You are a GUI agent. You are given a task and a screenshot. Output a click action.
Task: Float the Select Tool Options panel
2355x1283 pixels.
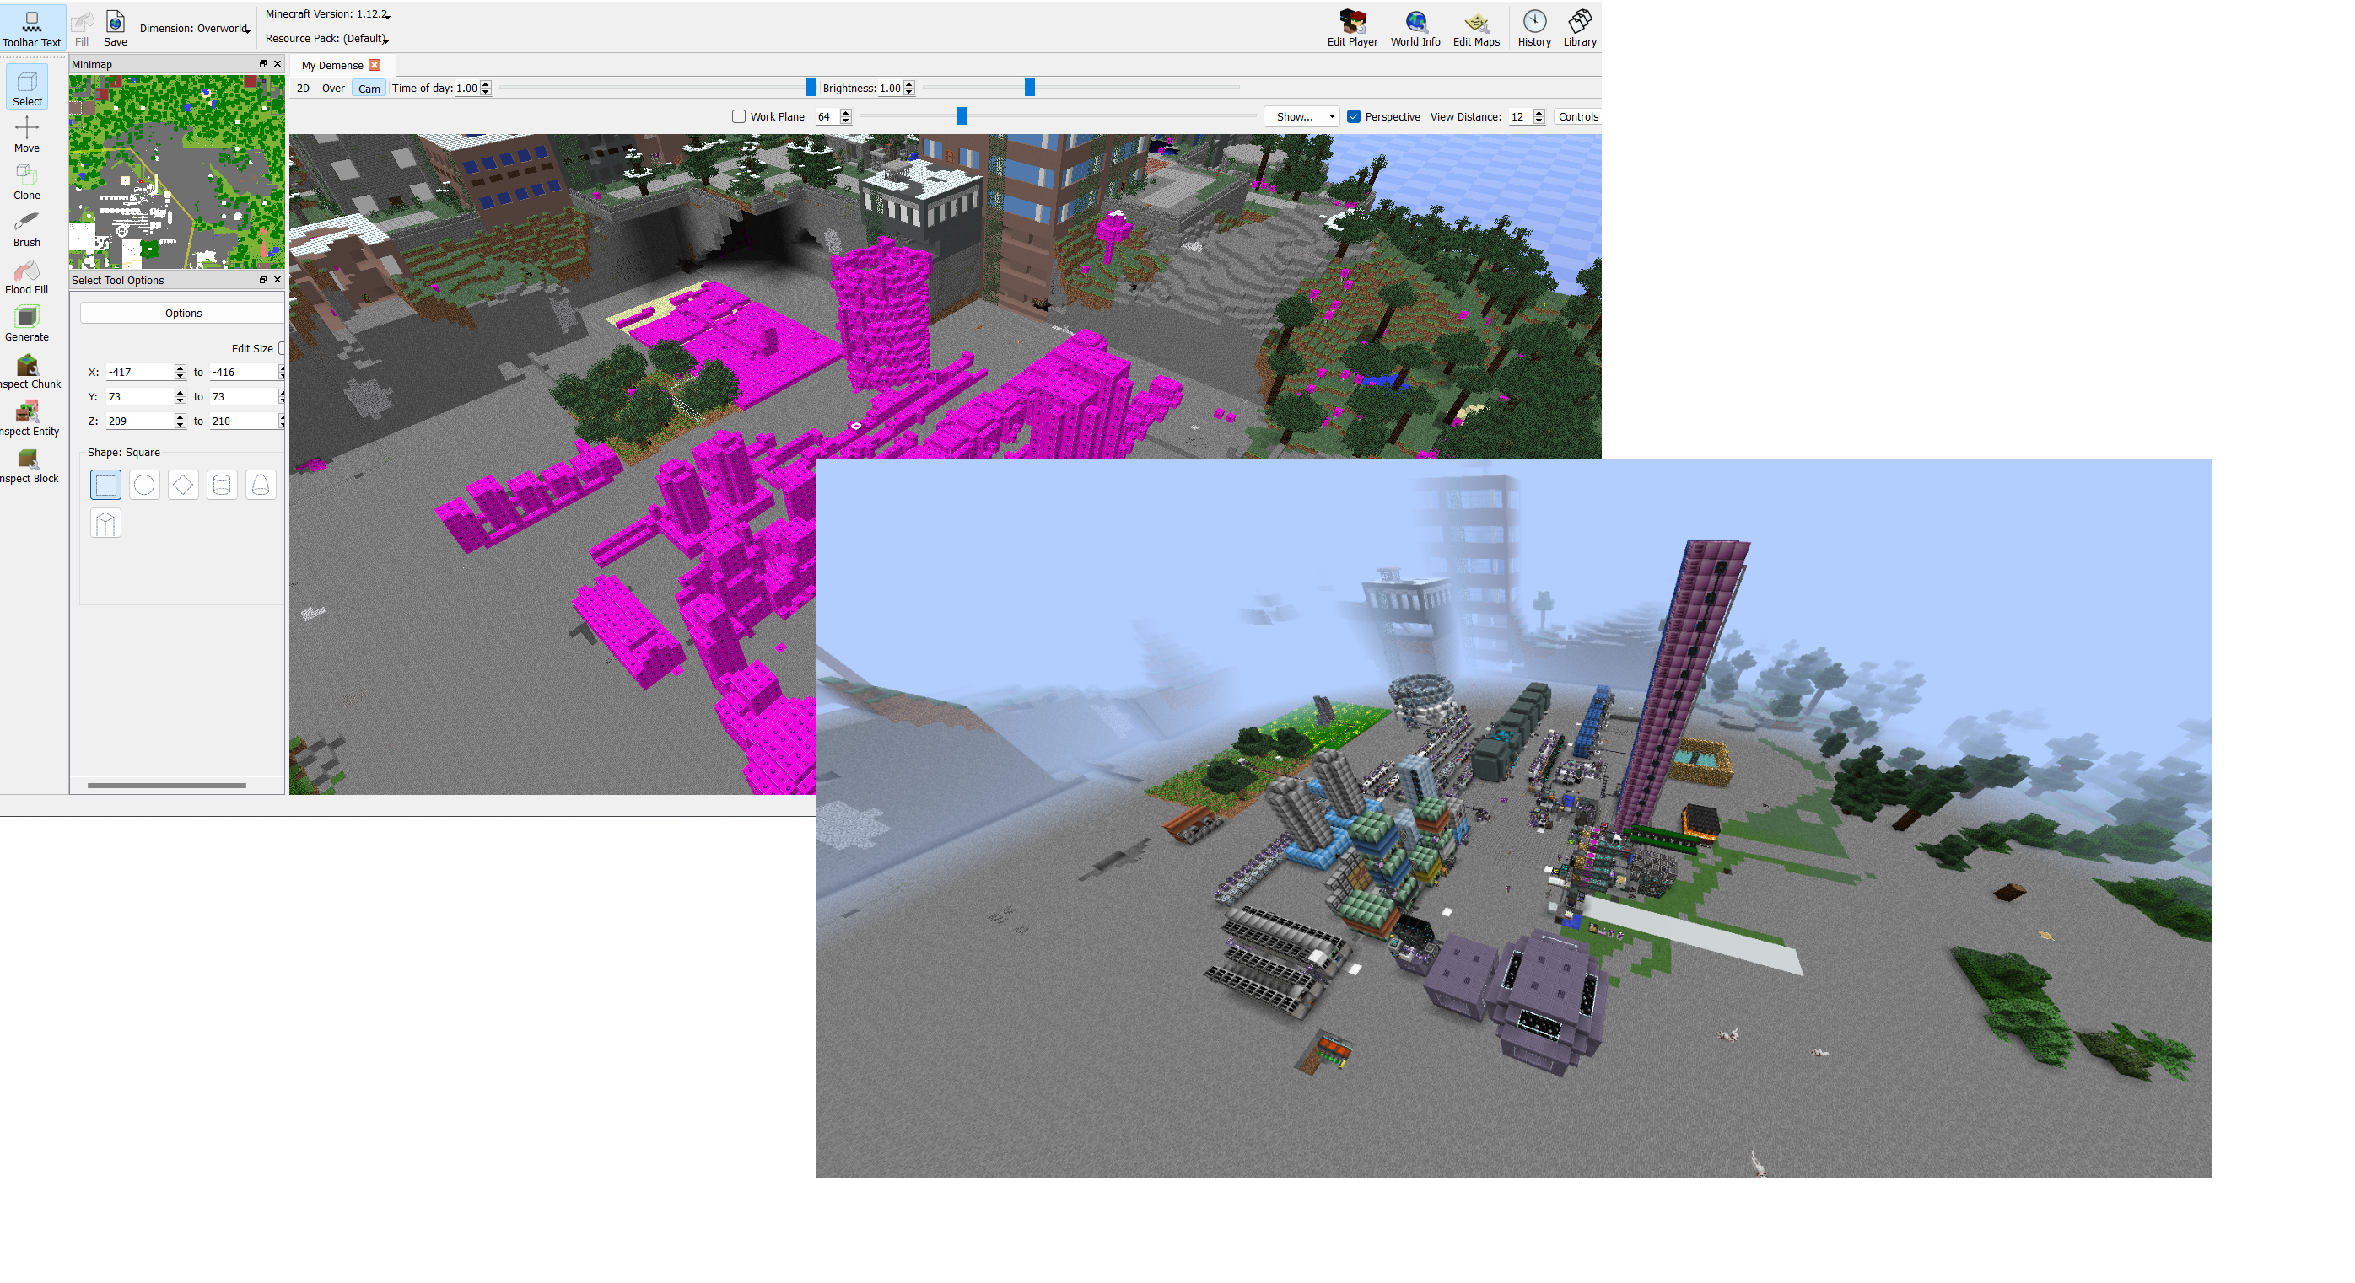coord(263,280)
